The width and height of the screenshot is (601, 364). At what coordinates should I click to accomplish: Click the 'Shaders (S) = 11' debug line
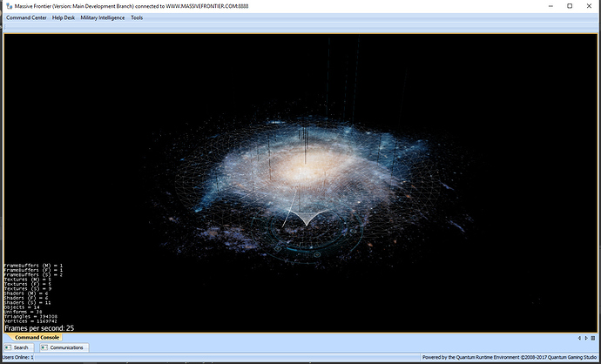[27, 303]
